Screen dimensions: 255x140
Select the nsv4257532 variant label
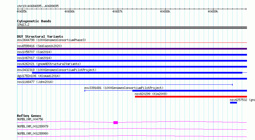click(242, 100)
